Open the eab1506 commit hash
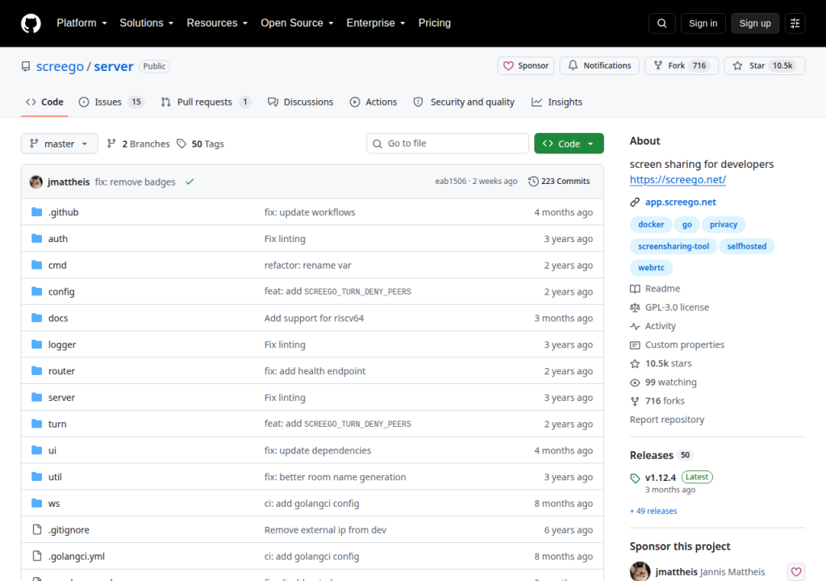The height and width of the screenshot is (581, 826). 450,182
